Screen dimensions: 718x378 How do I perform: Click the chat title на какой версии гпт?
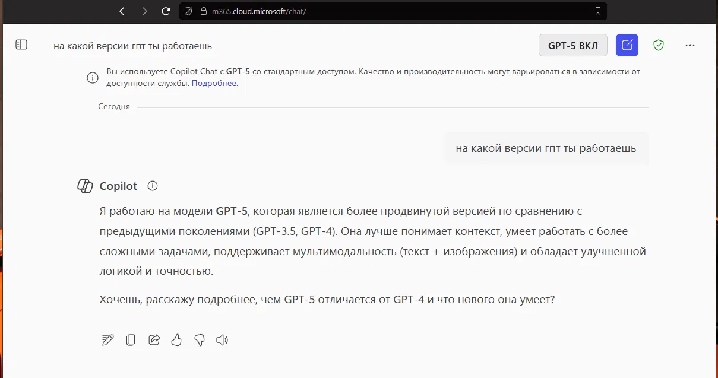click(x=132, y=46)
